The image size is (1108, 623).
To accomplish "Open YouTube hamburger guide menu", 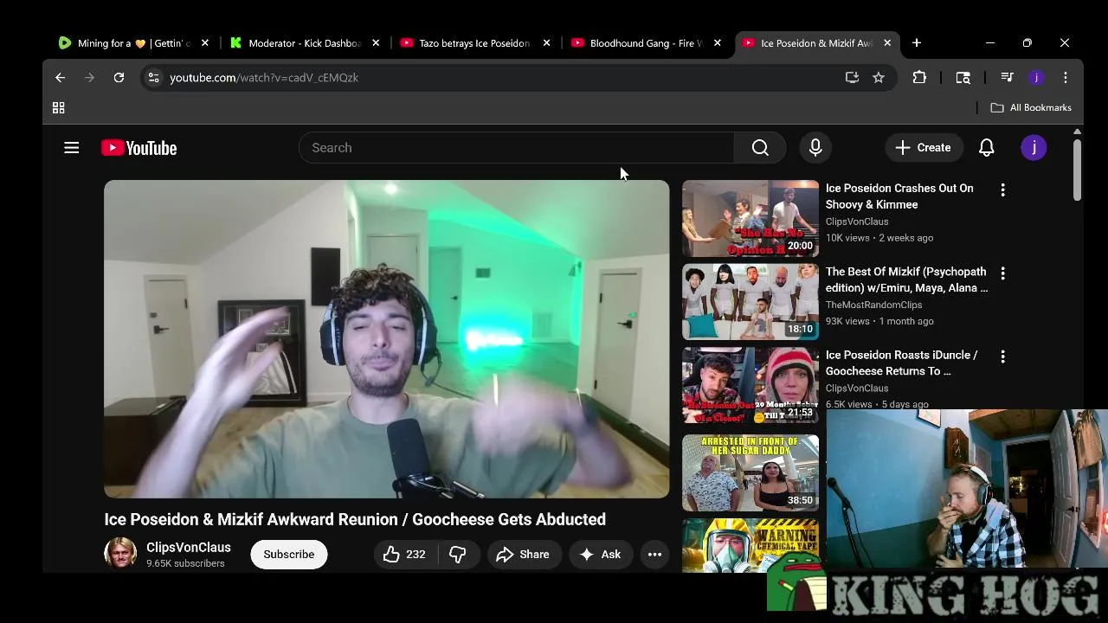I will pyautogui.click(x=72, y=148).
